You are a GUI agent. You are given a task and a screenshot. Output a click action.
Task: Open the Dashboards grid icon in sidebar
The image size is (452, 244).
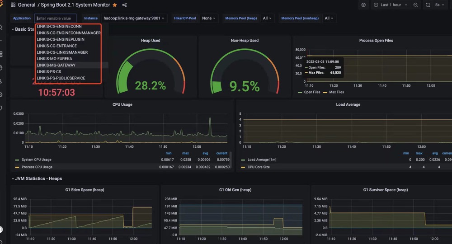click(1, 54)
